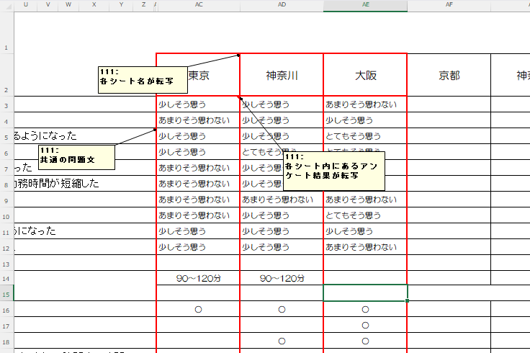The height and width of the screenshot is (353, 530).
Task: Click cell AC6 少しそう思う
Action: click(x=199, y=152)
